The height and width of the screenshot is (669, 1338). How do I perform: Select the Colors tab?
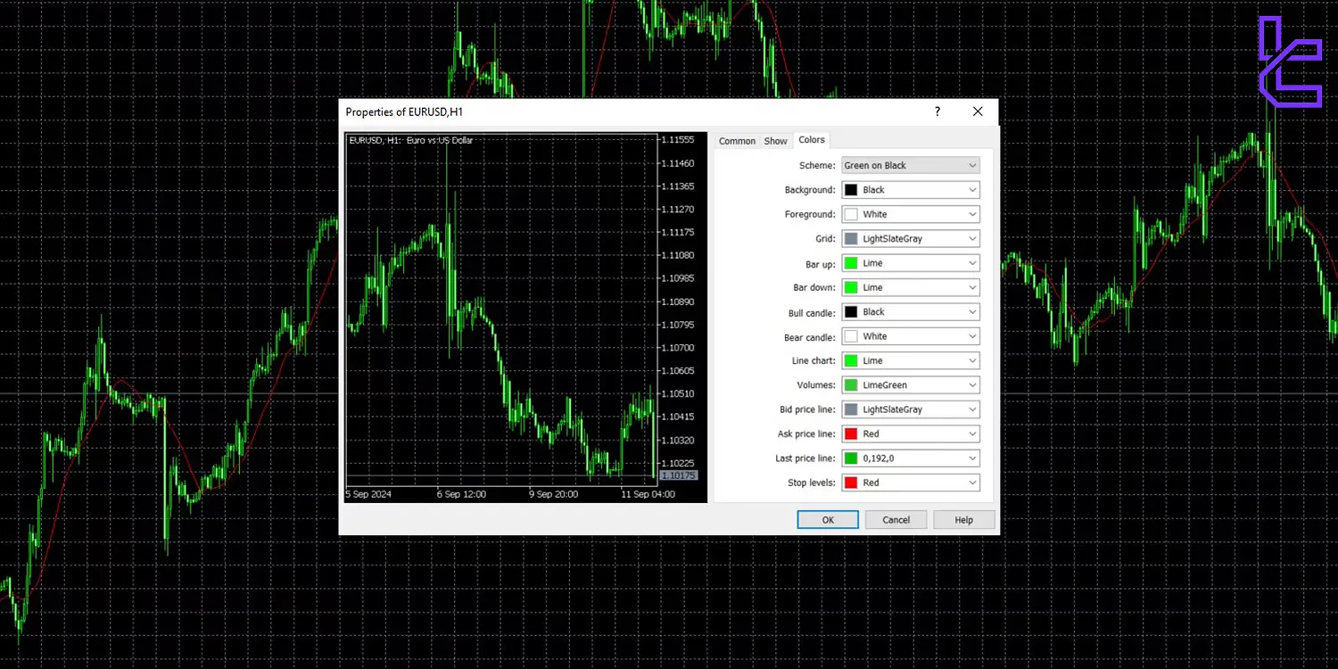click(x=811, y=139)
